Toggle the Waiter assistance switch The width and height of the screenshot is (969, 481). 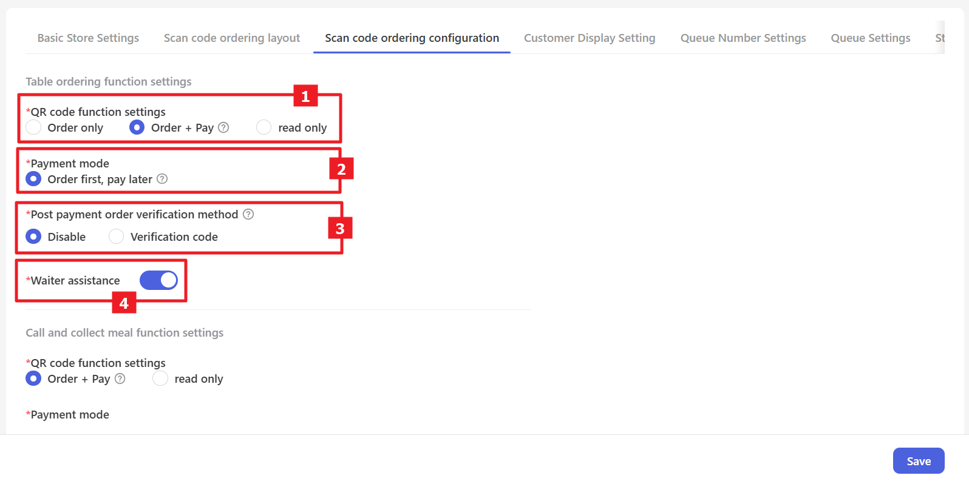click(158, 280)
